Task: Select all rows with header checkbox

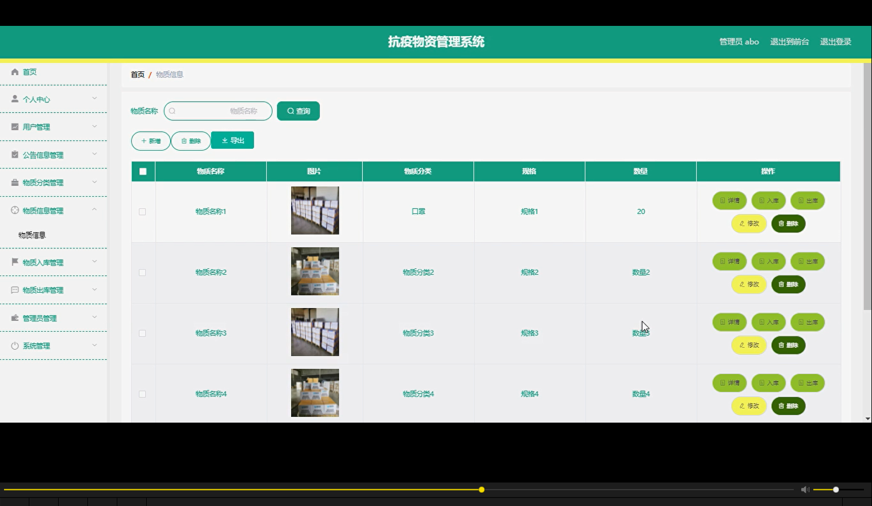Action: (143, 171)
